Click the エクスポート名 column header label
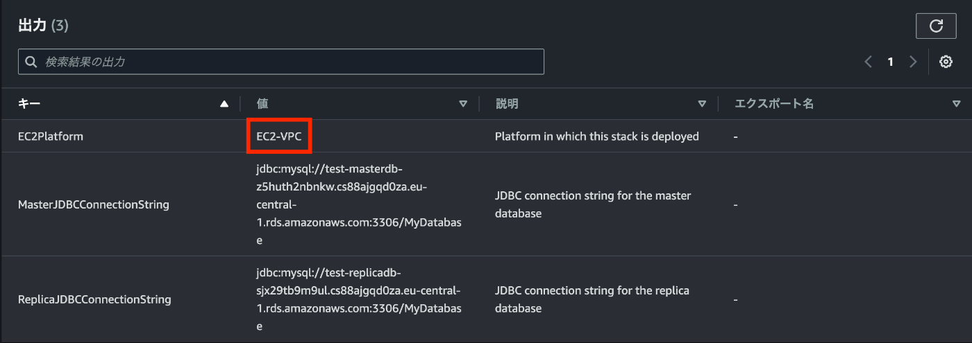Viewport: 972px width, 343px height. point(774,104)
